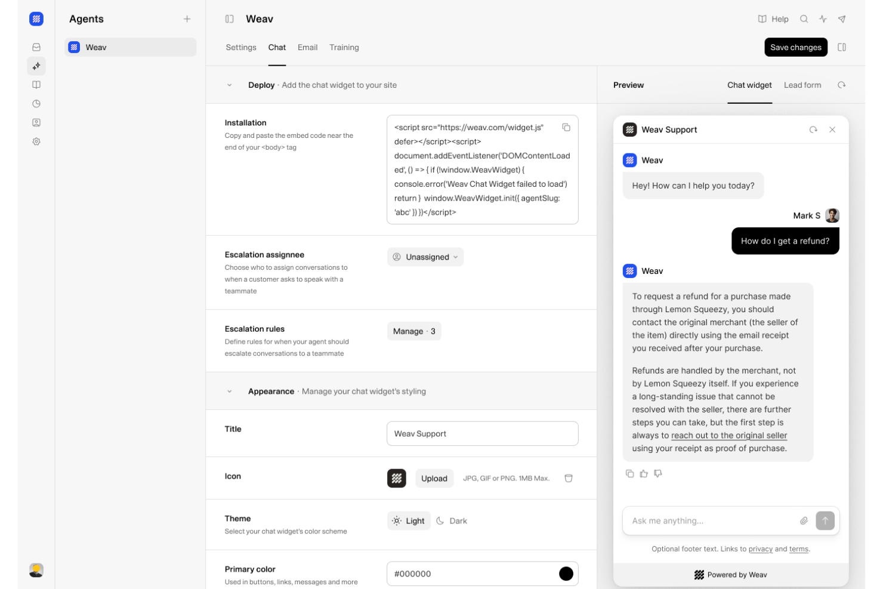The image size is (883, 589).
Task: Copy the embed code with the copy icon
Action: 566,127
